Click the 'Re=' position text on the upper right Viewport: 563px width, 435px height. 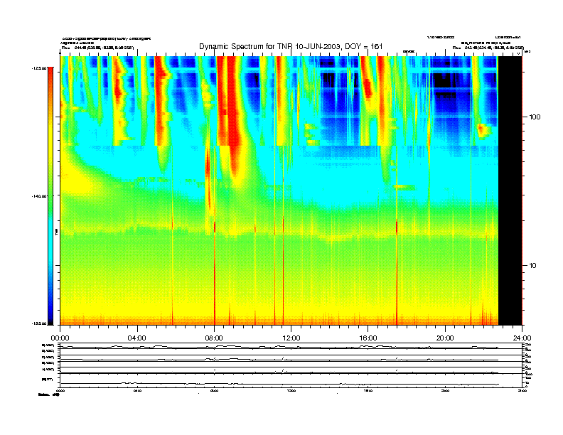[488, 48]
